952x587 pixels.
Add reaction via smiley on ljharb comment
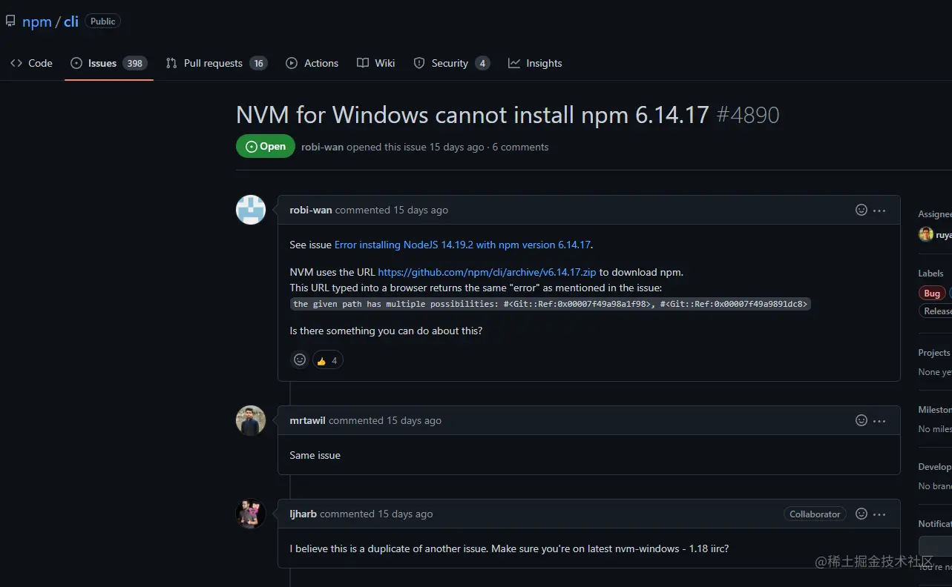pyautogui.click(x=861, y=514)
